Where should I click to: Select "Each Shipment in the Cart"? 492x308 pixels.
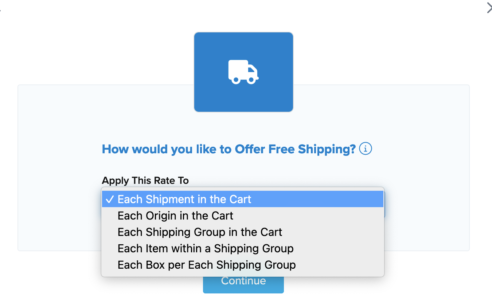[184, 200]
